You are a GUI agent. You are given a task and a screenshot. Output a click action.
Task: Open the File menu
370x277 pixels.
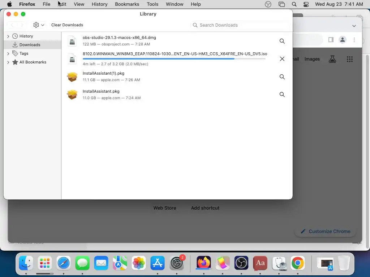coord(47,4)
